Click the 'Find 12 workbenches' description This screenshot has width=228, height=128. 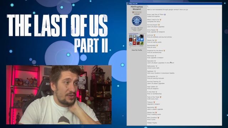[154, 94]
